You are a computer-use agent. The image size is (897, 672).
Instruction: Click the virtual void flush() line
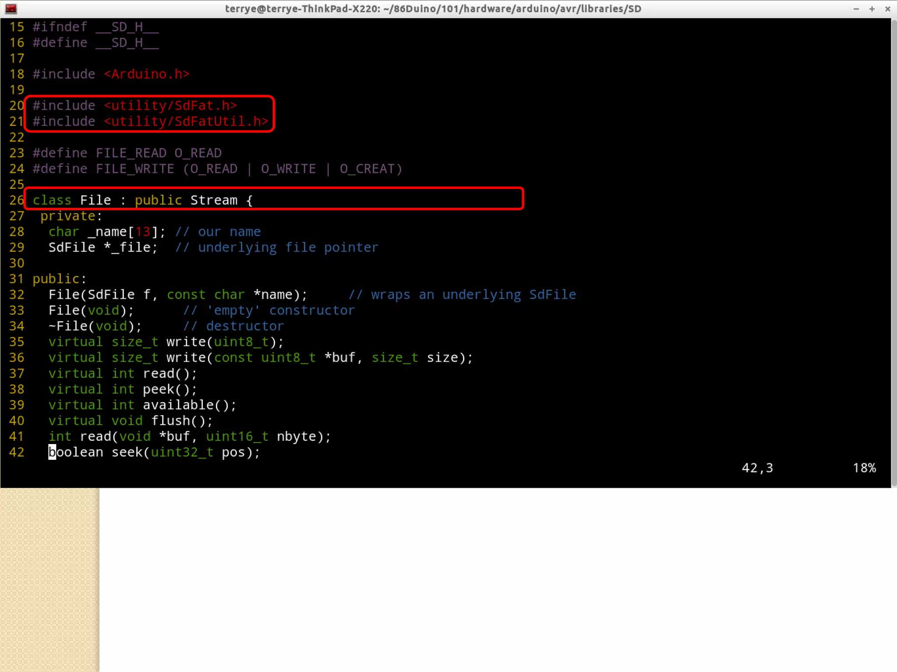click(x=130, y=421)
